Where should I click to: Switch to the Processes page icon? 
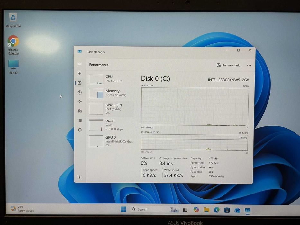click(80, 73)
